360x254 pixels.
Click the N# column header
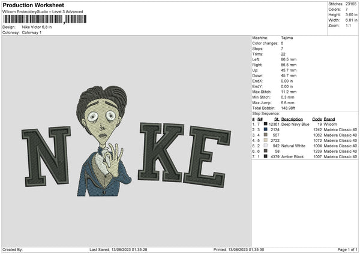(x=260, y=119)
